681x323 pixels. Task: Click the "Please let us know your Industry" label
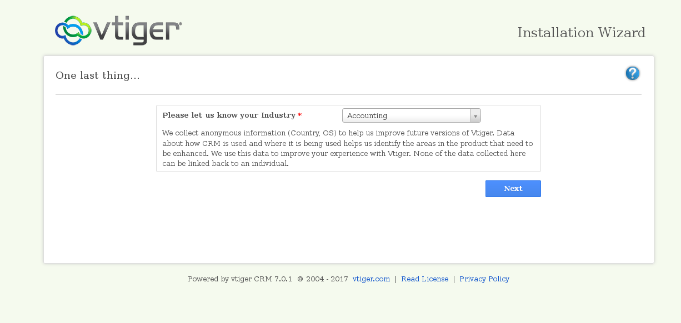(x=228, y=115)
